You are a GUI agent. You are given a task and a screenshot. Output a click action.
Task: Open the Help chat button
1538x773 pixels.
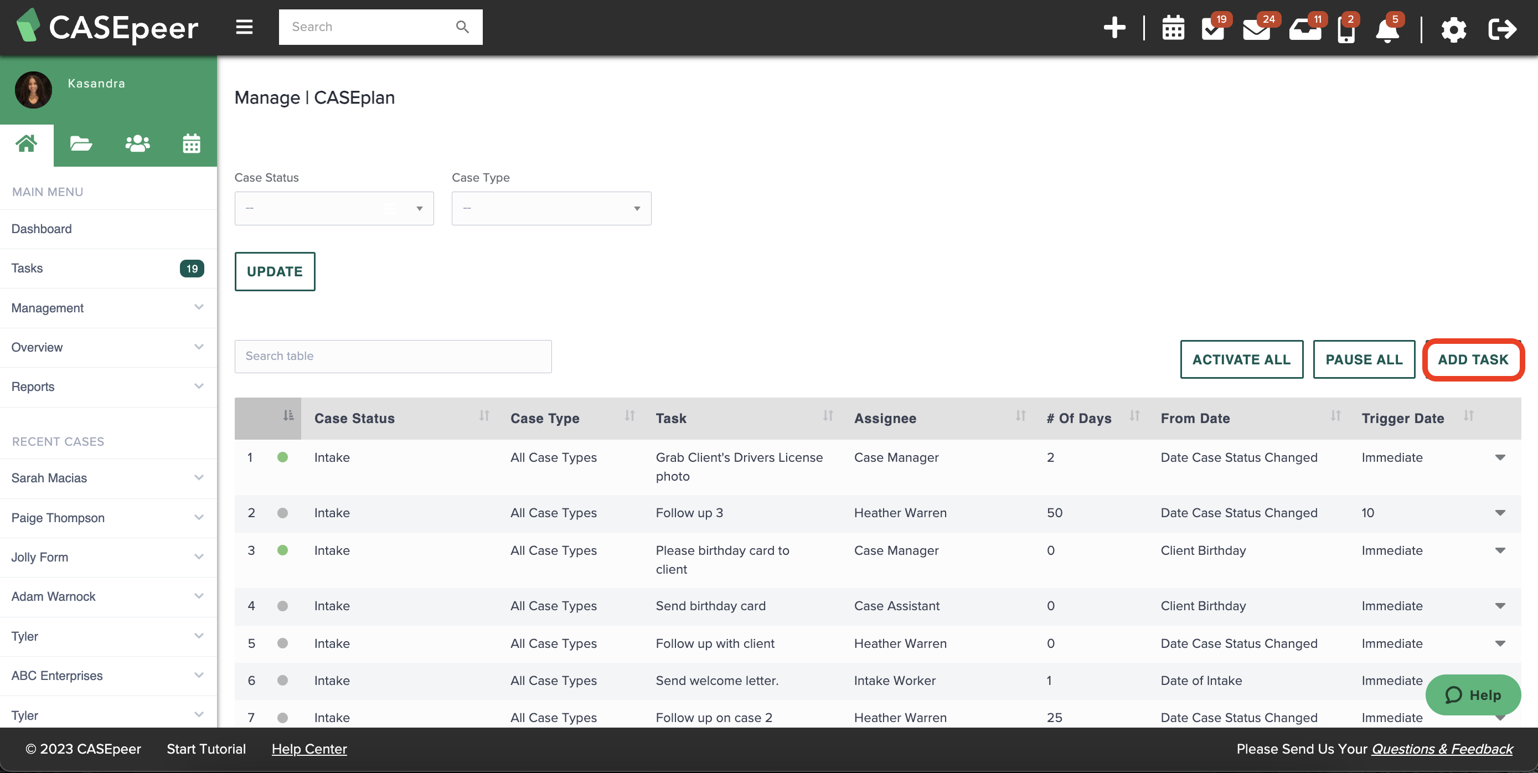click(x=1473, y=695)
